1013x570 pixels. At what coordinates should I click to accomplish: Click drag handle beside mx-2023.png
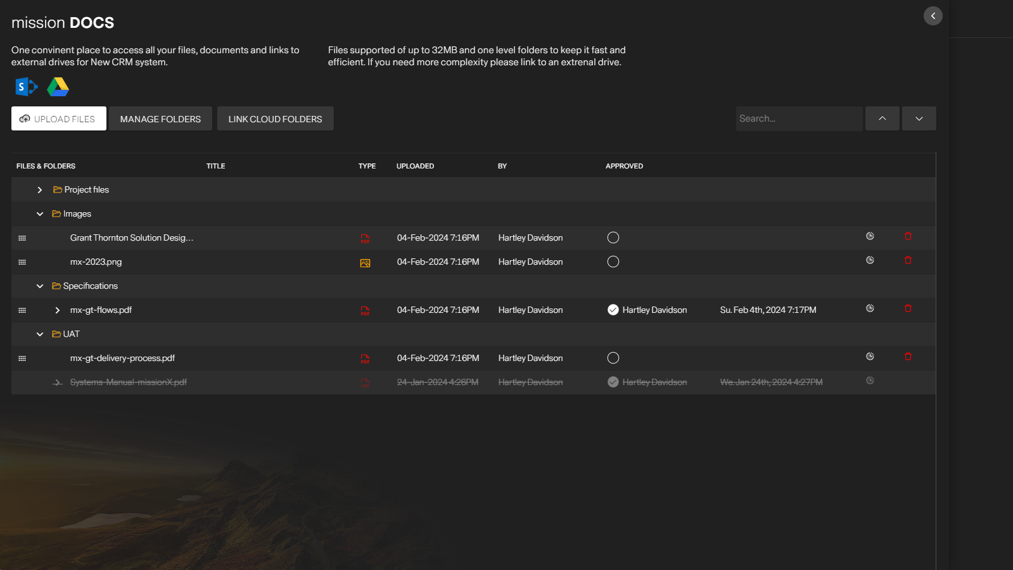pyautogui.click(x=22, y=262)
